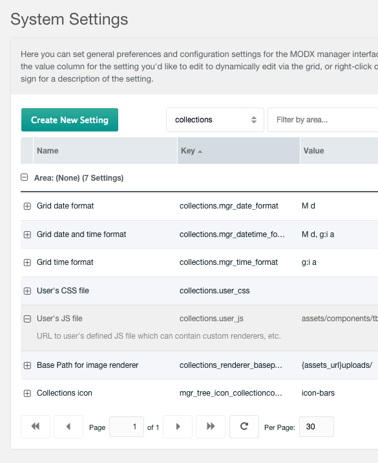The height and width of the screenshot is (463, 378).
Task: Click the collections.user_css key
Action: click(x=215, y=291)
